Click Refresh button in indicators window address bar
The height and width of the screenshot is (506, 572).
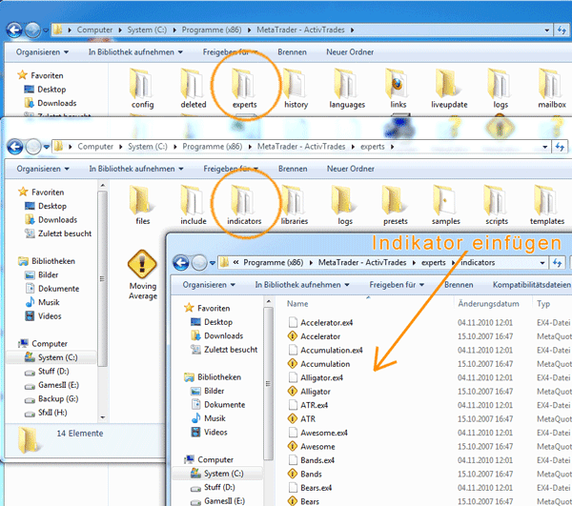(557, 262)
